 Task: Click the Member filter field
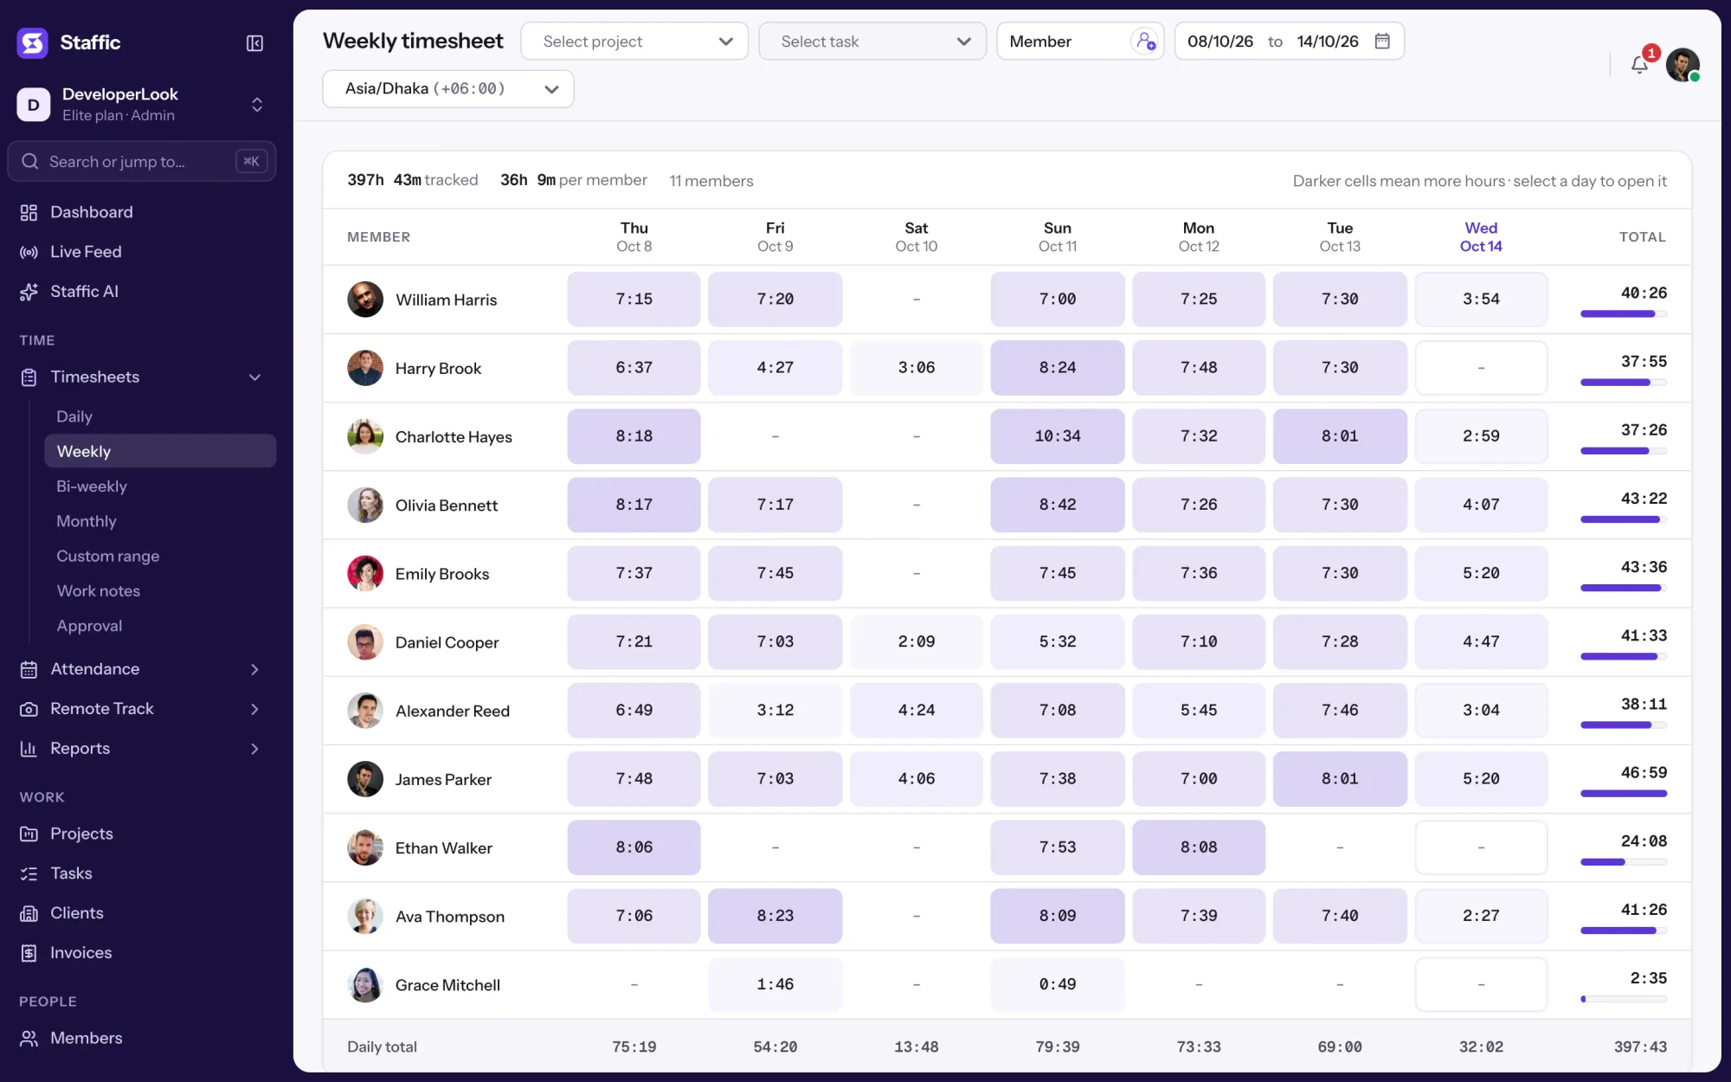(1080, 42)
